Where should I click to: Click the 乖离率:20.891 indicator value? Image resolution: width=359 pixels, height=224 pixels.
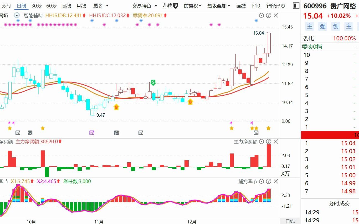click(x=150, y=15)
